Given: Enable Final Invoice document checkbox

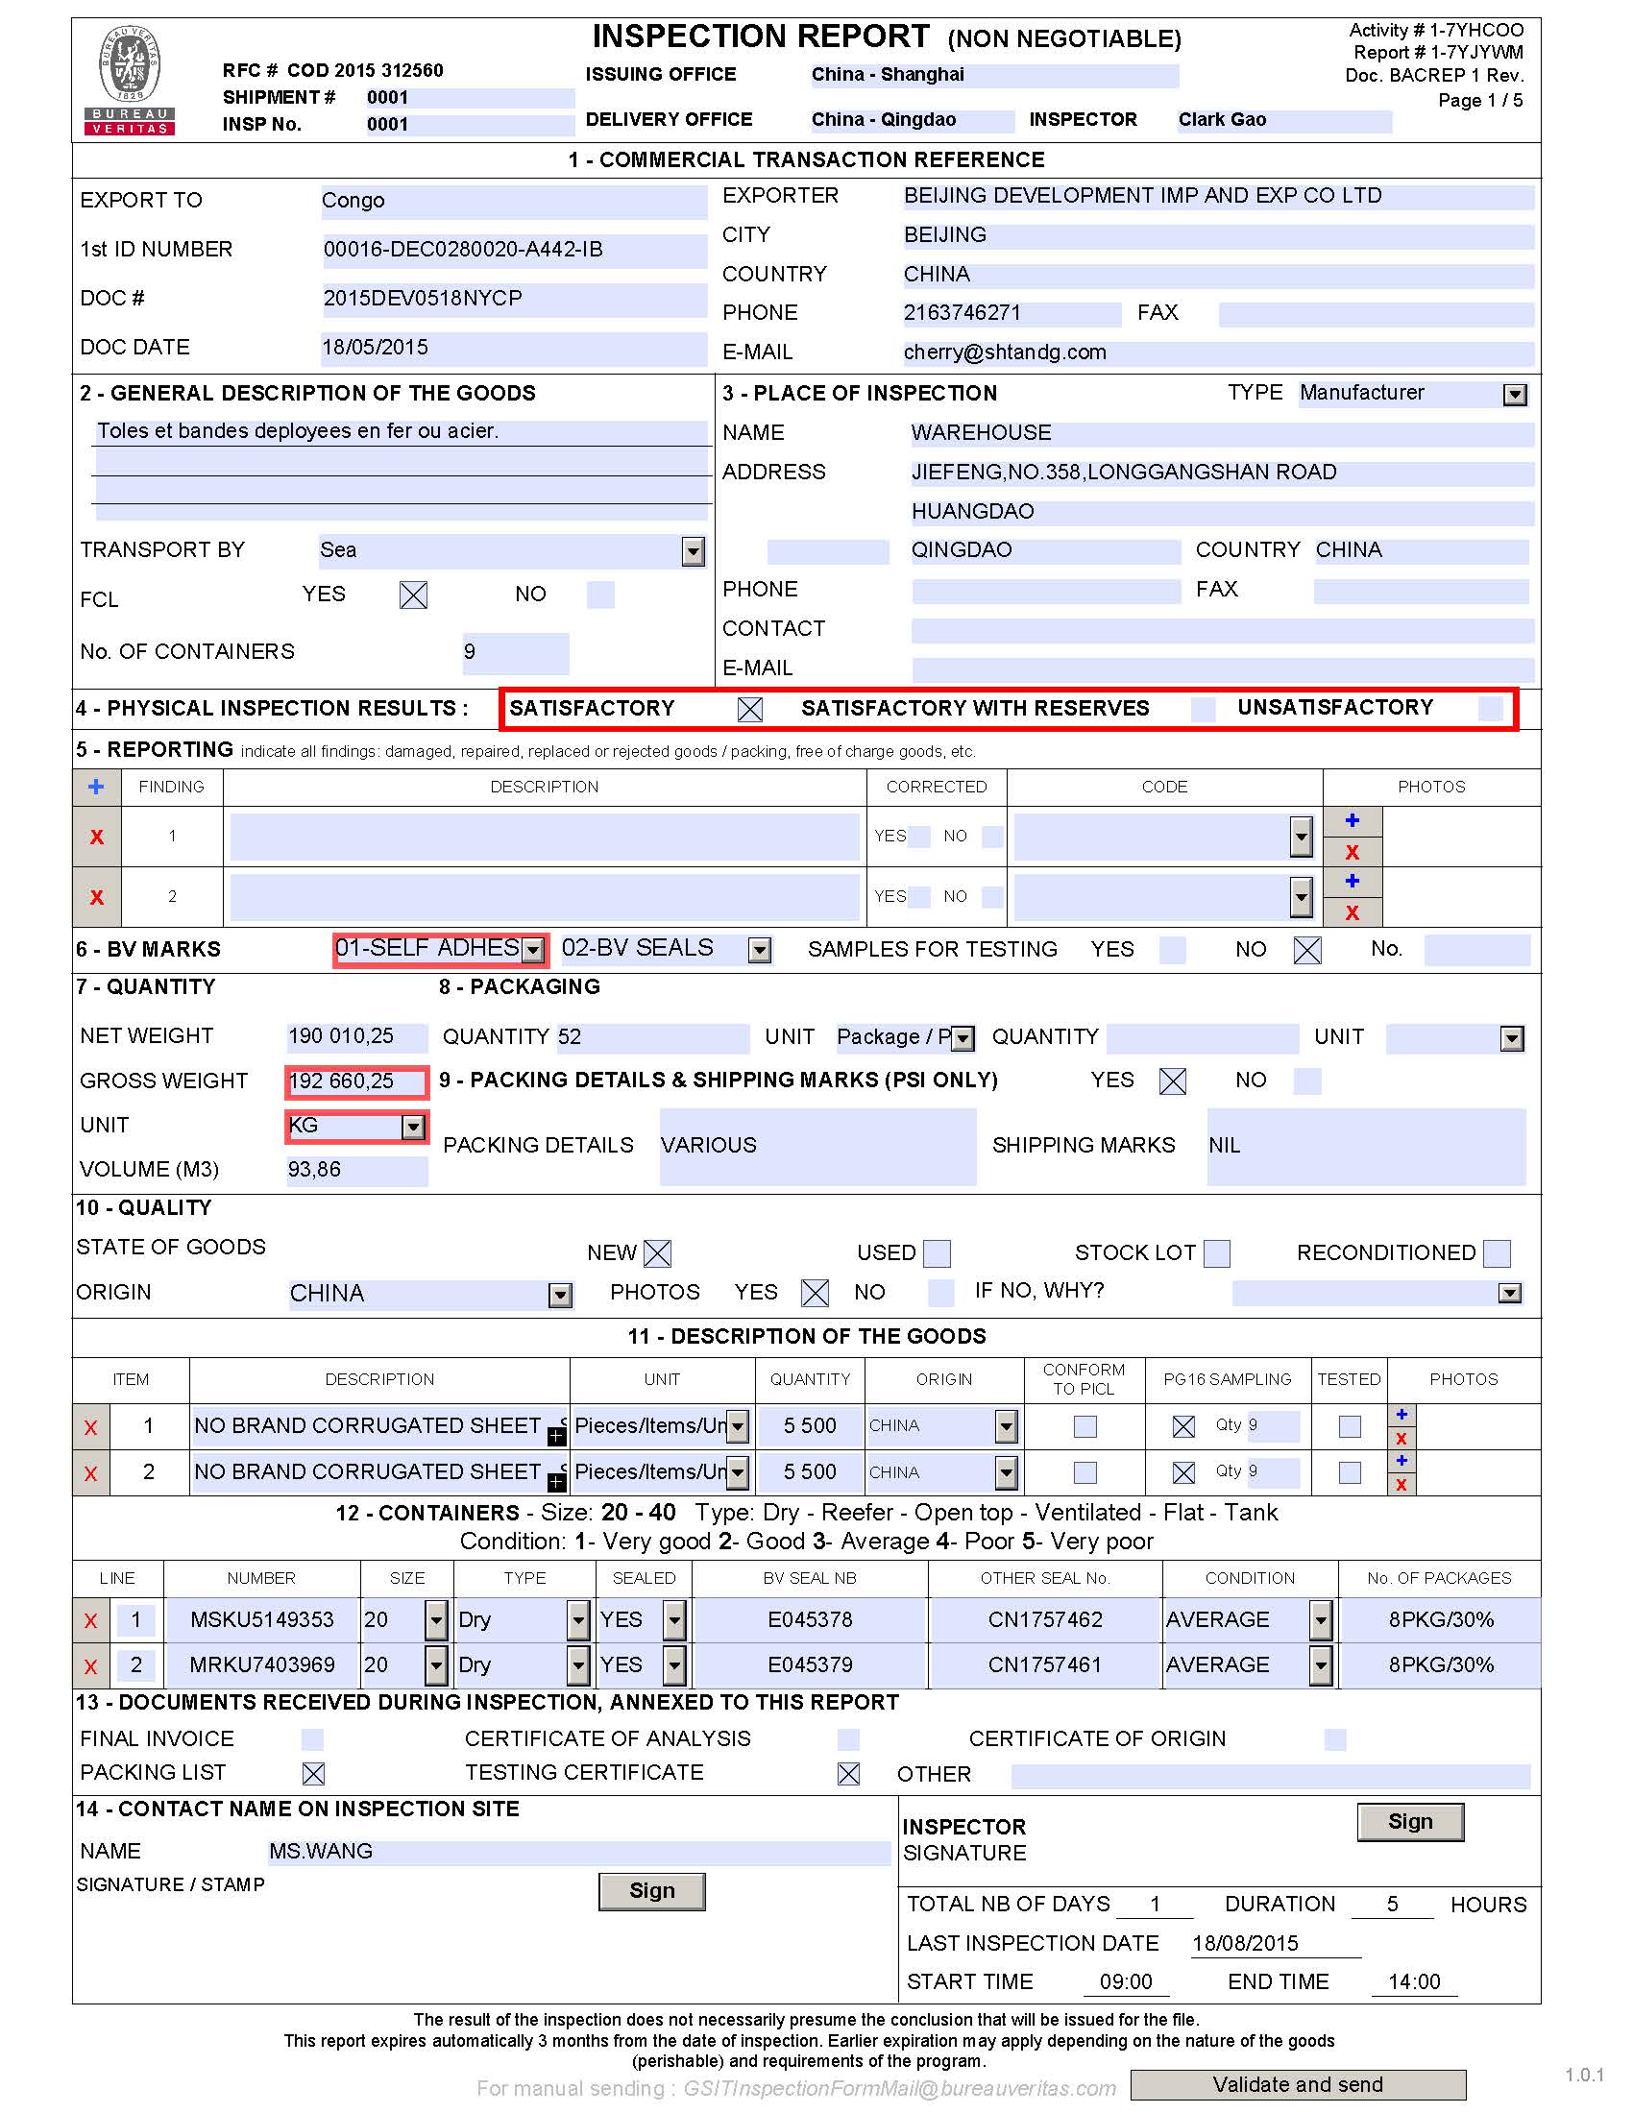Looking at the screenshot, I should click(311, 1739).
